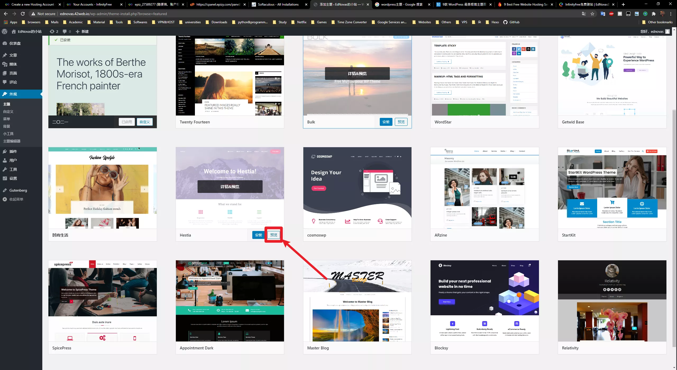Bookmark this page with star icon
Viewport: 677px width, 370px height.
pyautogui.click(x=592, y=14)
